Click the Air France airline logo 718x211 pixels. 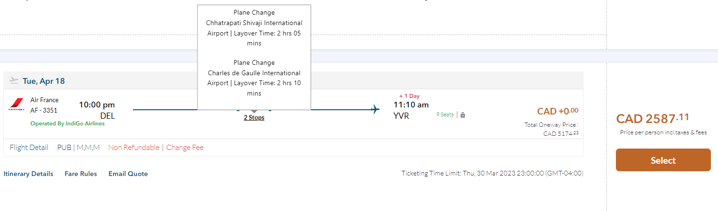coord(17,105)
